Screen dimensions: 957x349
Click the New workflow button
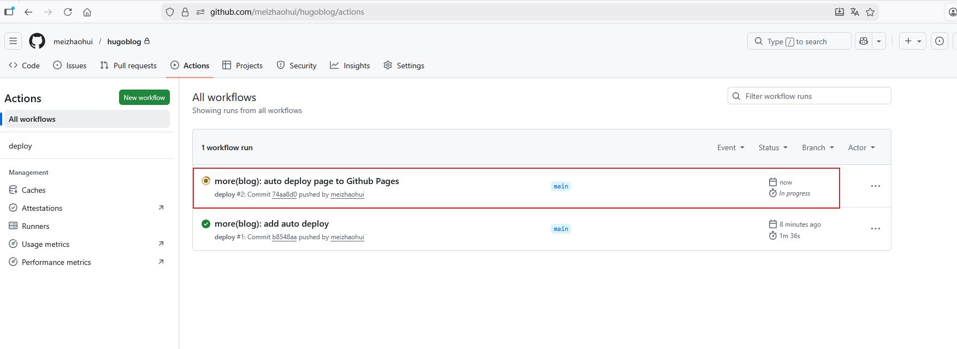point(144,97)
